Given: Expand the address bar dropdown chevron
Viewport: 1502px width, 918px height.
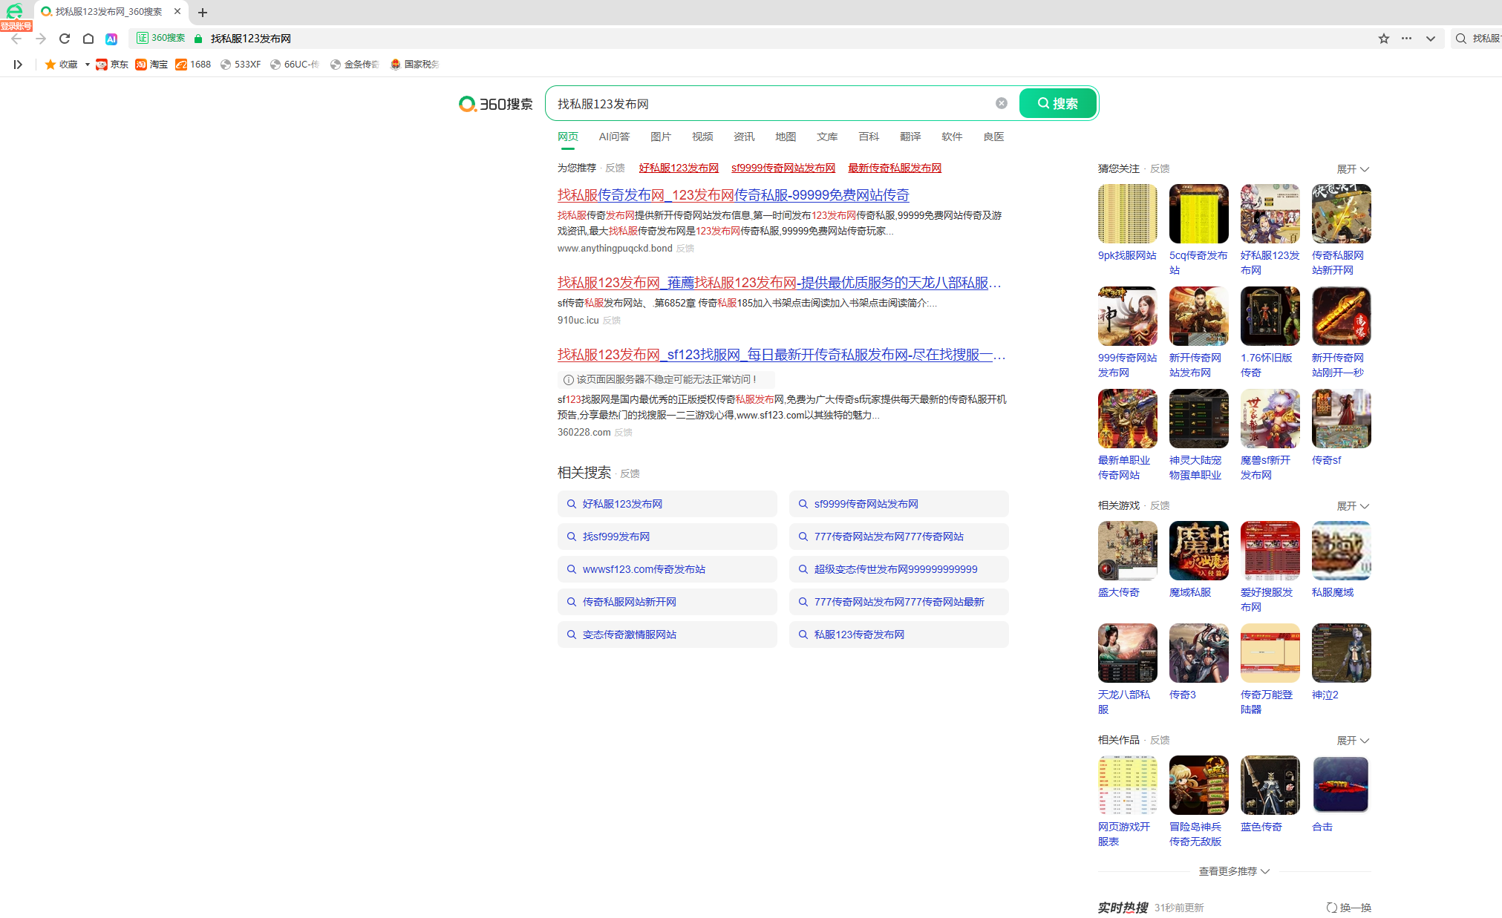Looking at the screenshot, I should point(1431,39).
